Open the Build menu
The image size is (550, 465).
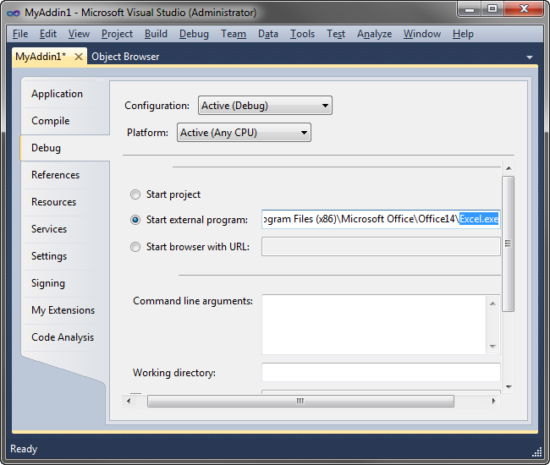[x=156, y=34]
